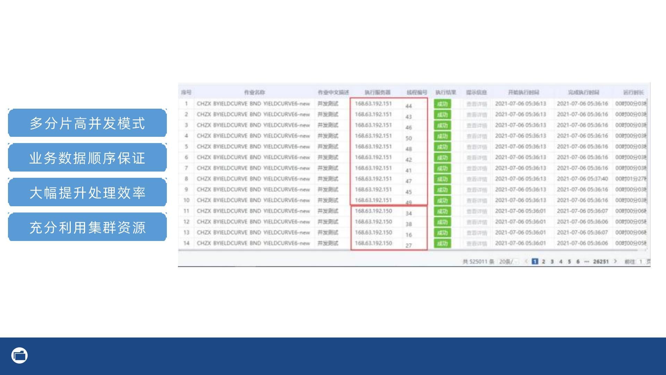Viewport: 666px width, 375px height.
Task: Click the green 成功 badge in row 5
Action: [442, 147]
